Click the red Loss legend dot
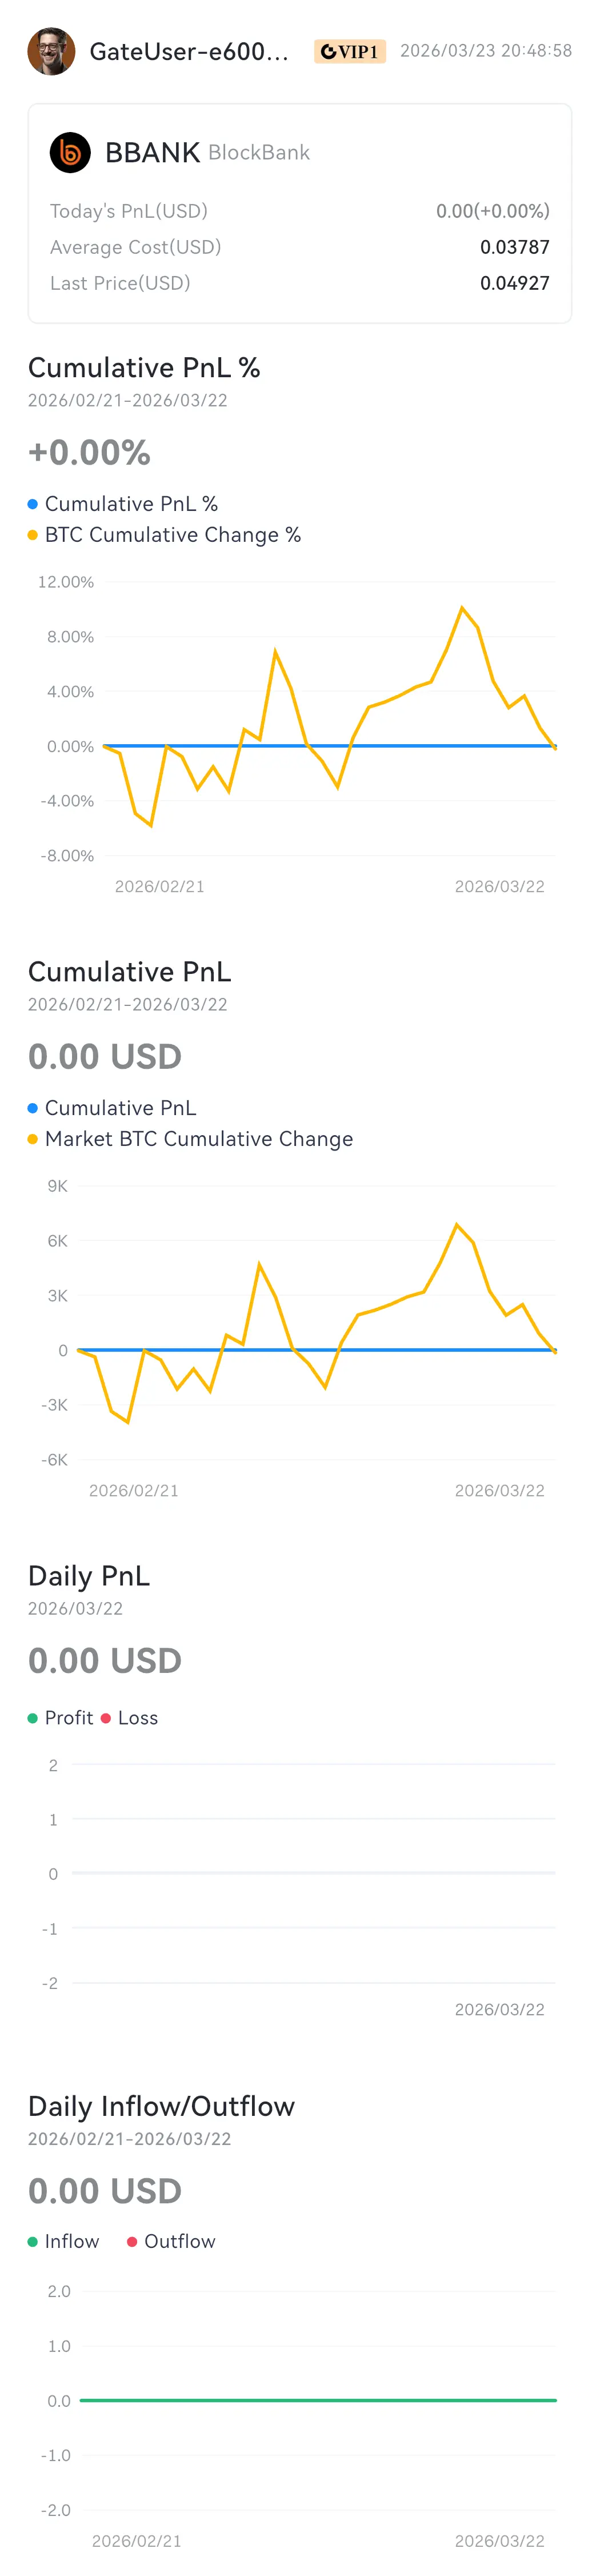 (106, 1718)
